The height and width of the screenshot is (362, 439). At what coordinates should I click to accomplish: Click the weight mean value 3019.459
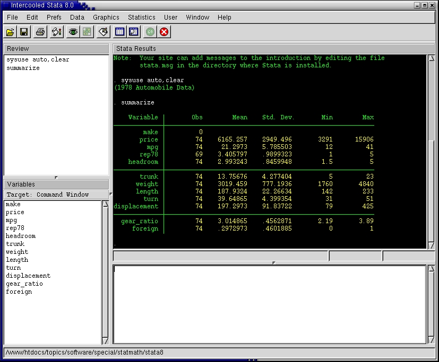pyautogui.click(x=233, y=184)
